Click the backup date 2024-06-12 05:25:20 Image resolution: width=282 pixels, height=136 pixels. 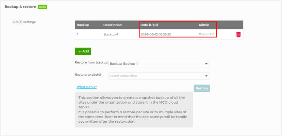coord(156,34)
